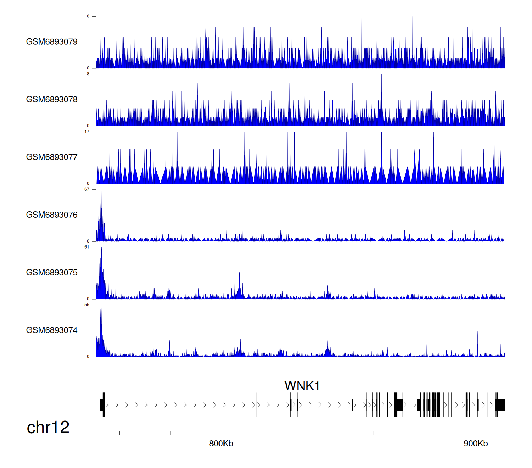Click the GSM6893079 track label
The height and width of the screenshot is (468, 532).
point(52,42)
